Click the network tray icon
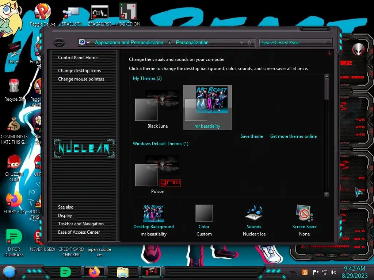Screen dimensions: 374x280 324,272
